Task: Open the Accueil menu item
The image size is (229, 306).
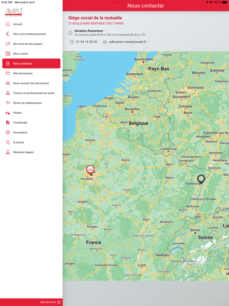Action: [x=31, y=24]
